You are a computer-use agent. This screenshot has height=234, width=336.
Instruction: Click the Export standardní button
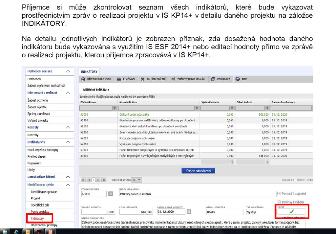[198, 171]
